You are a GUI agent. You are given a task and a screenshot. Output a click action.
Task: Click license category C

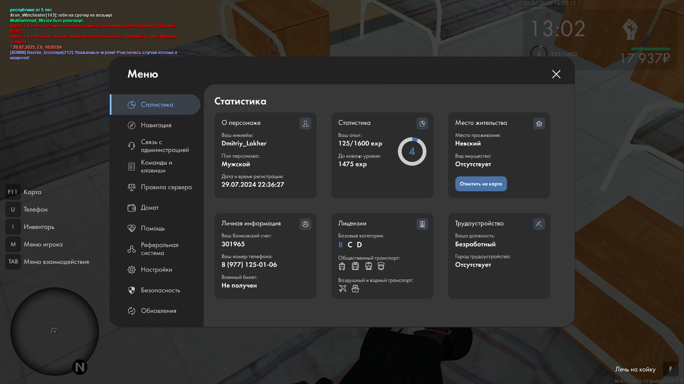pos(350,245)
